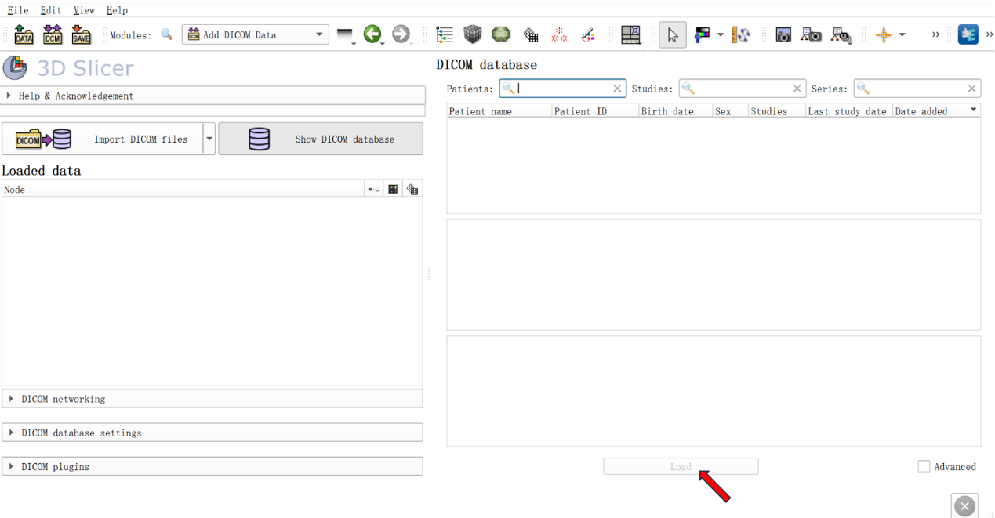This screenshot has height=518, width=995.
Task: Click the 3D Slicer logo
Action: 15,68
